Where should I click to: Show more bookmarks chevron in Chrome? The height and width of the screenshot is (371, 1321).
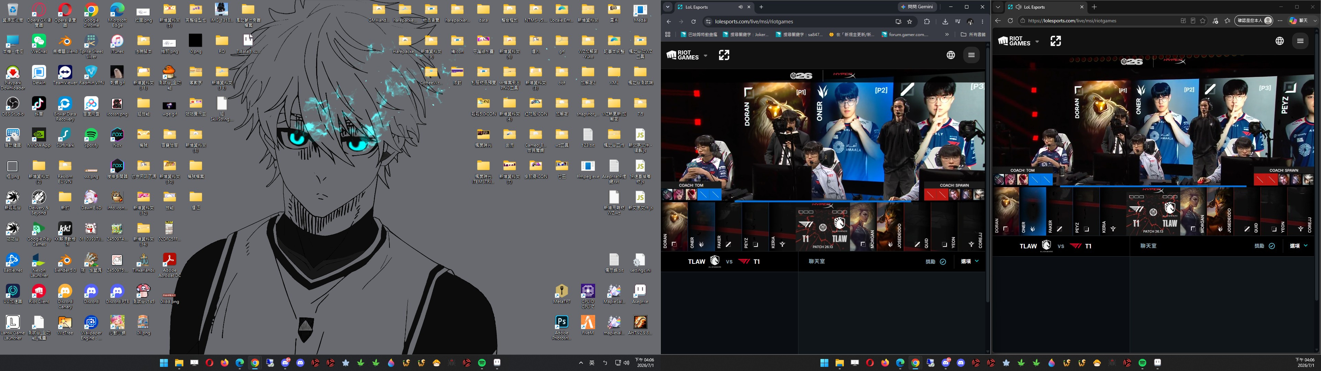tap(947, 34)
